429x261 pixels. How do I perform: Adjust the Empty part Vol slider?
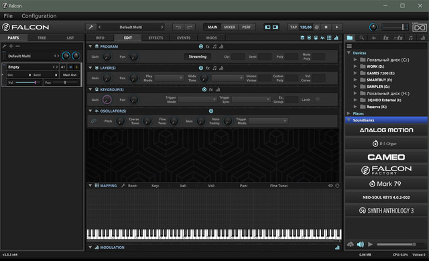[x=27, y=83]
